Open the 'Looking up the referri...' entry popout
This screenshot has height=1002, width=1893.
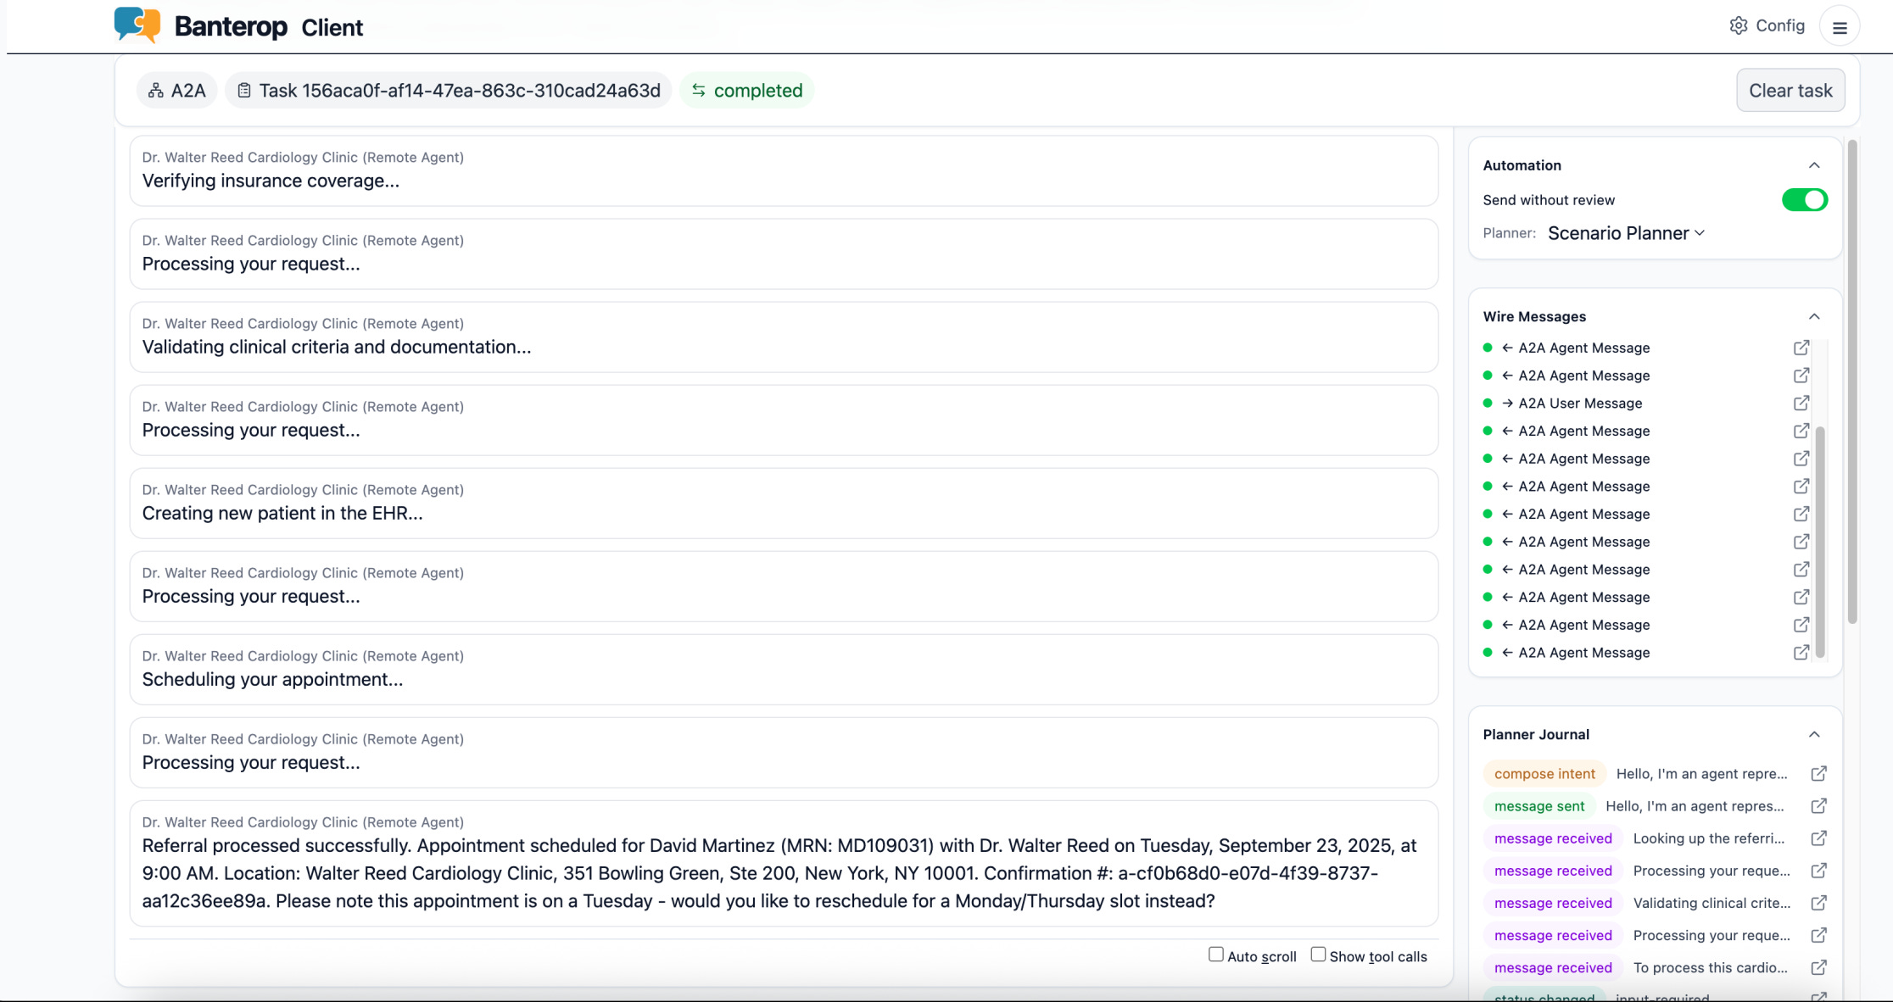pyautogui.click(x=1818, y=838)
